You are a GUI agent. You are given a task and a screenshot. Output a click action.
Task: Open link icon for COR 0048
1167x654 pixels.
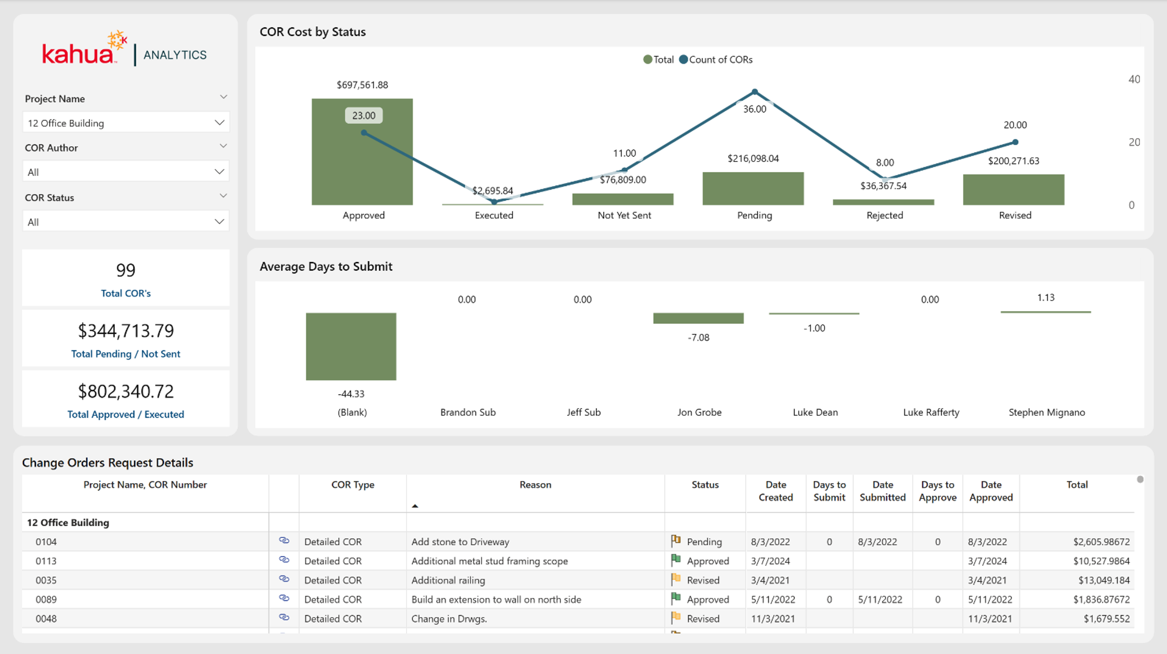click(284, 618)
